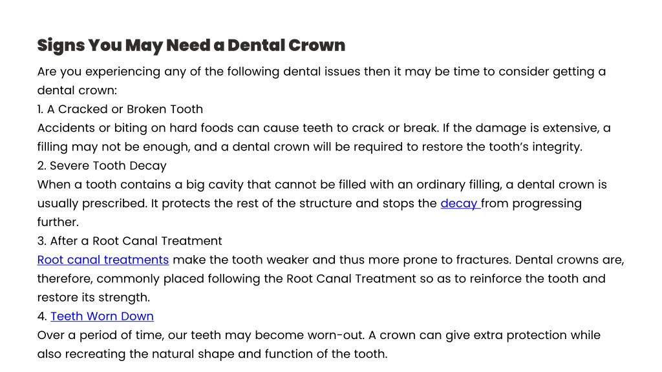Click the '1. A Cracked or Broken Tooth' line

click(x=120, y=109)
